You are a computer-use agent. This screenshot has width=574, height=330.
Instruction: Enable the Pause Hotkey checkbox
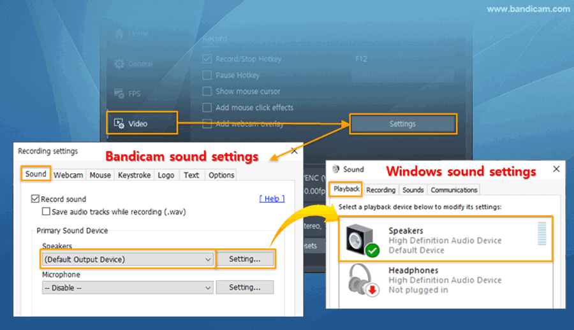pyautogui.click(x=207, y=75)
